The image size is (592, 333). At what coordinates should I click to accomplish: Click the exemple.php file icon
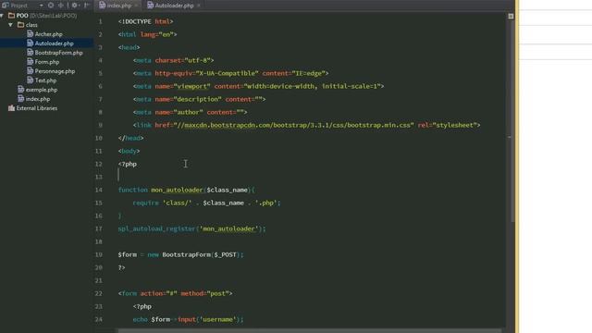pyautogui.click(x=21, y=90)
